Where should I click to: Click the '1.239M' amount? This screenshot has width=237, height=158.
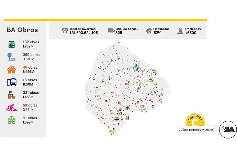pos(28,46)
